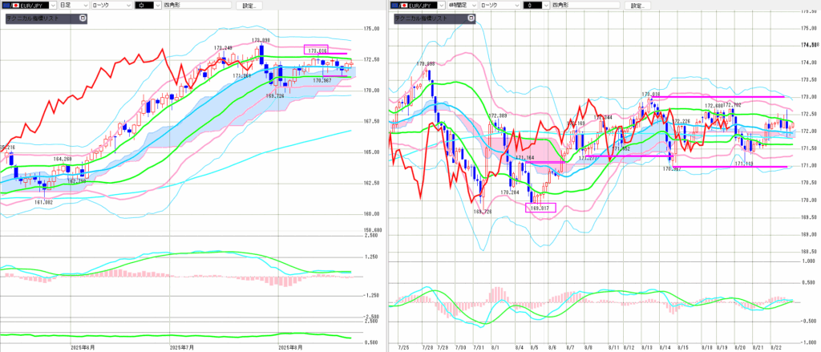This screenshot has height=352, width=821.
Task: Click 四角形 drawing field in 4-hour chart
Action: (586, 6)
